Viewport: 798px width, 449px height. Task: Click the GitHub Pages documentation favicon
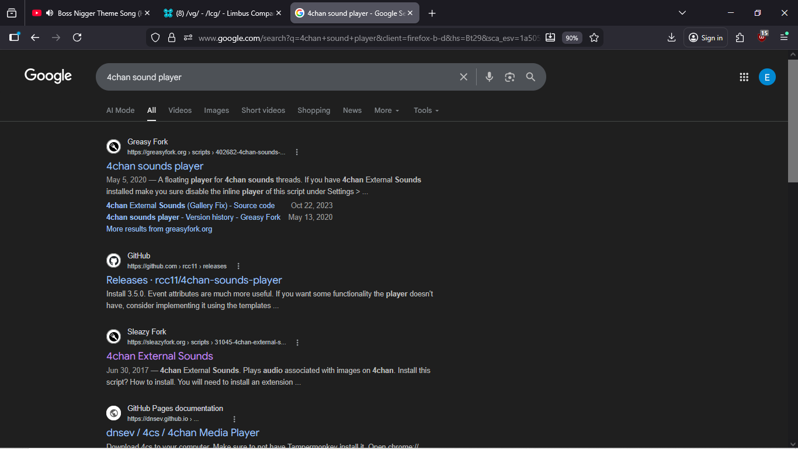[113, 413]
